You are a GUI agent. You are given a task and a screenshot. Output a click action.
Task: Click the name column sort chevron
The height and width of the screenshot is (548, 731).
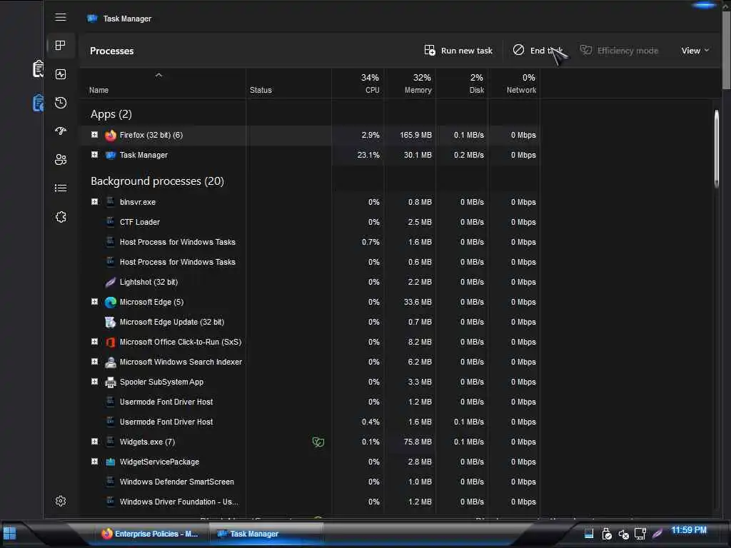point(158,75)
